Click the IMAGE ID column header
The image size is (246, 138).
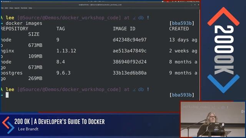click(x=124, y=29)
